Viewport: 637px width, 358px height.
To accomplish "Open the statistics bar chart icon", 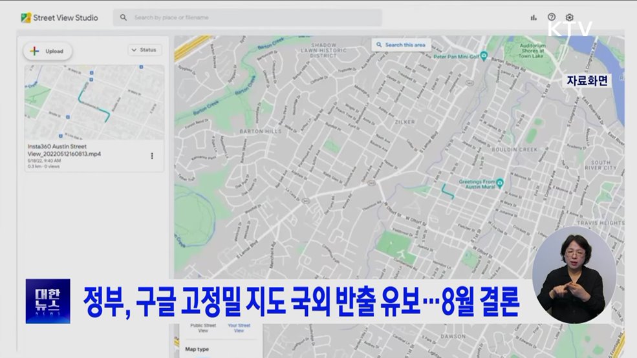I will coord(534,17).
